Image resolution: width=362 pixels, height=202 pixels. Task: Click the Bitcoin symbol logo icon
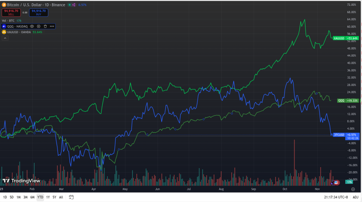click(x=4, y=5)
